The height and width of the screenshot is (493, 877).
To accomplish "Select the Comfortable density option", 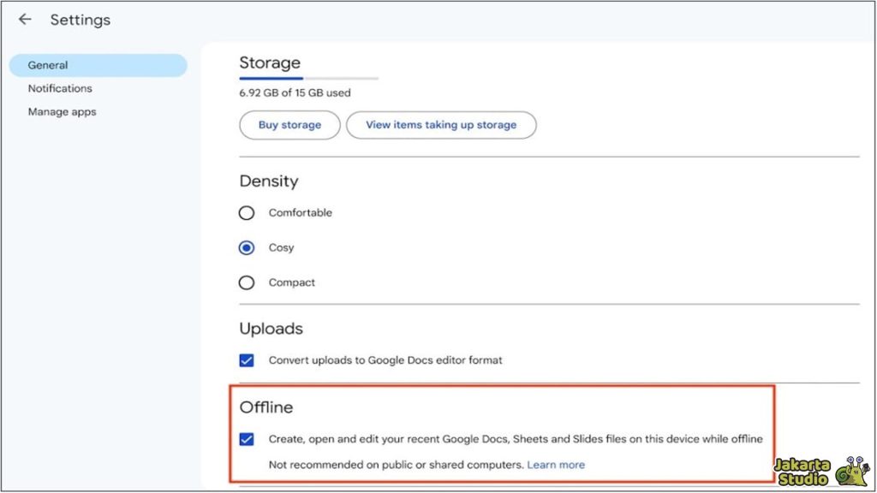I will click(x=247, y=213).
